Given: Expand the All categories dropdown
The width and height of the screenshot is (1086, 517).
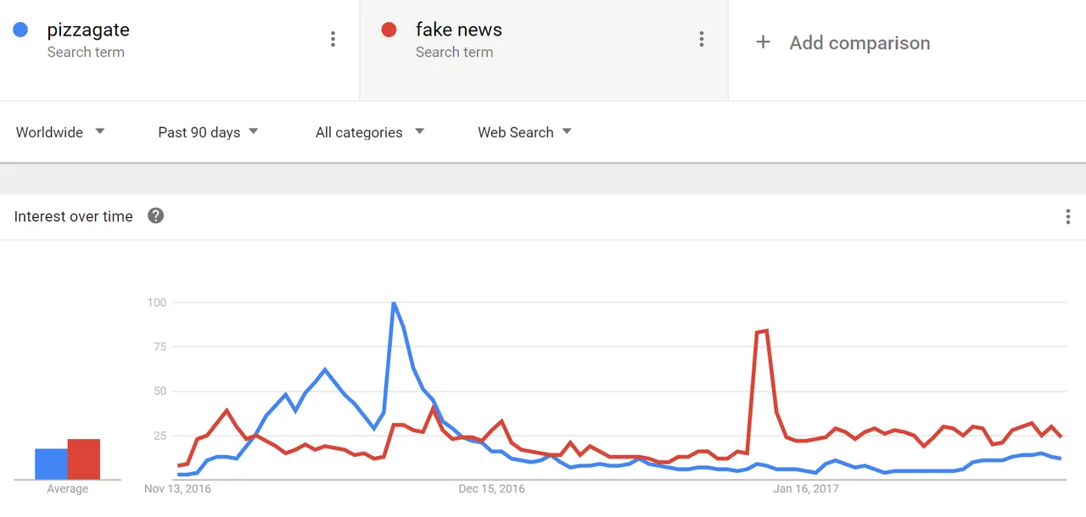Looking at the screenshot, I should tap(370, 132).
